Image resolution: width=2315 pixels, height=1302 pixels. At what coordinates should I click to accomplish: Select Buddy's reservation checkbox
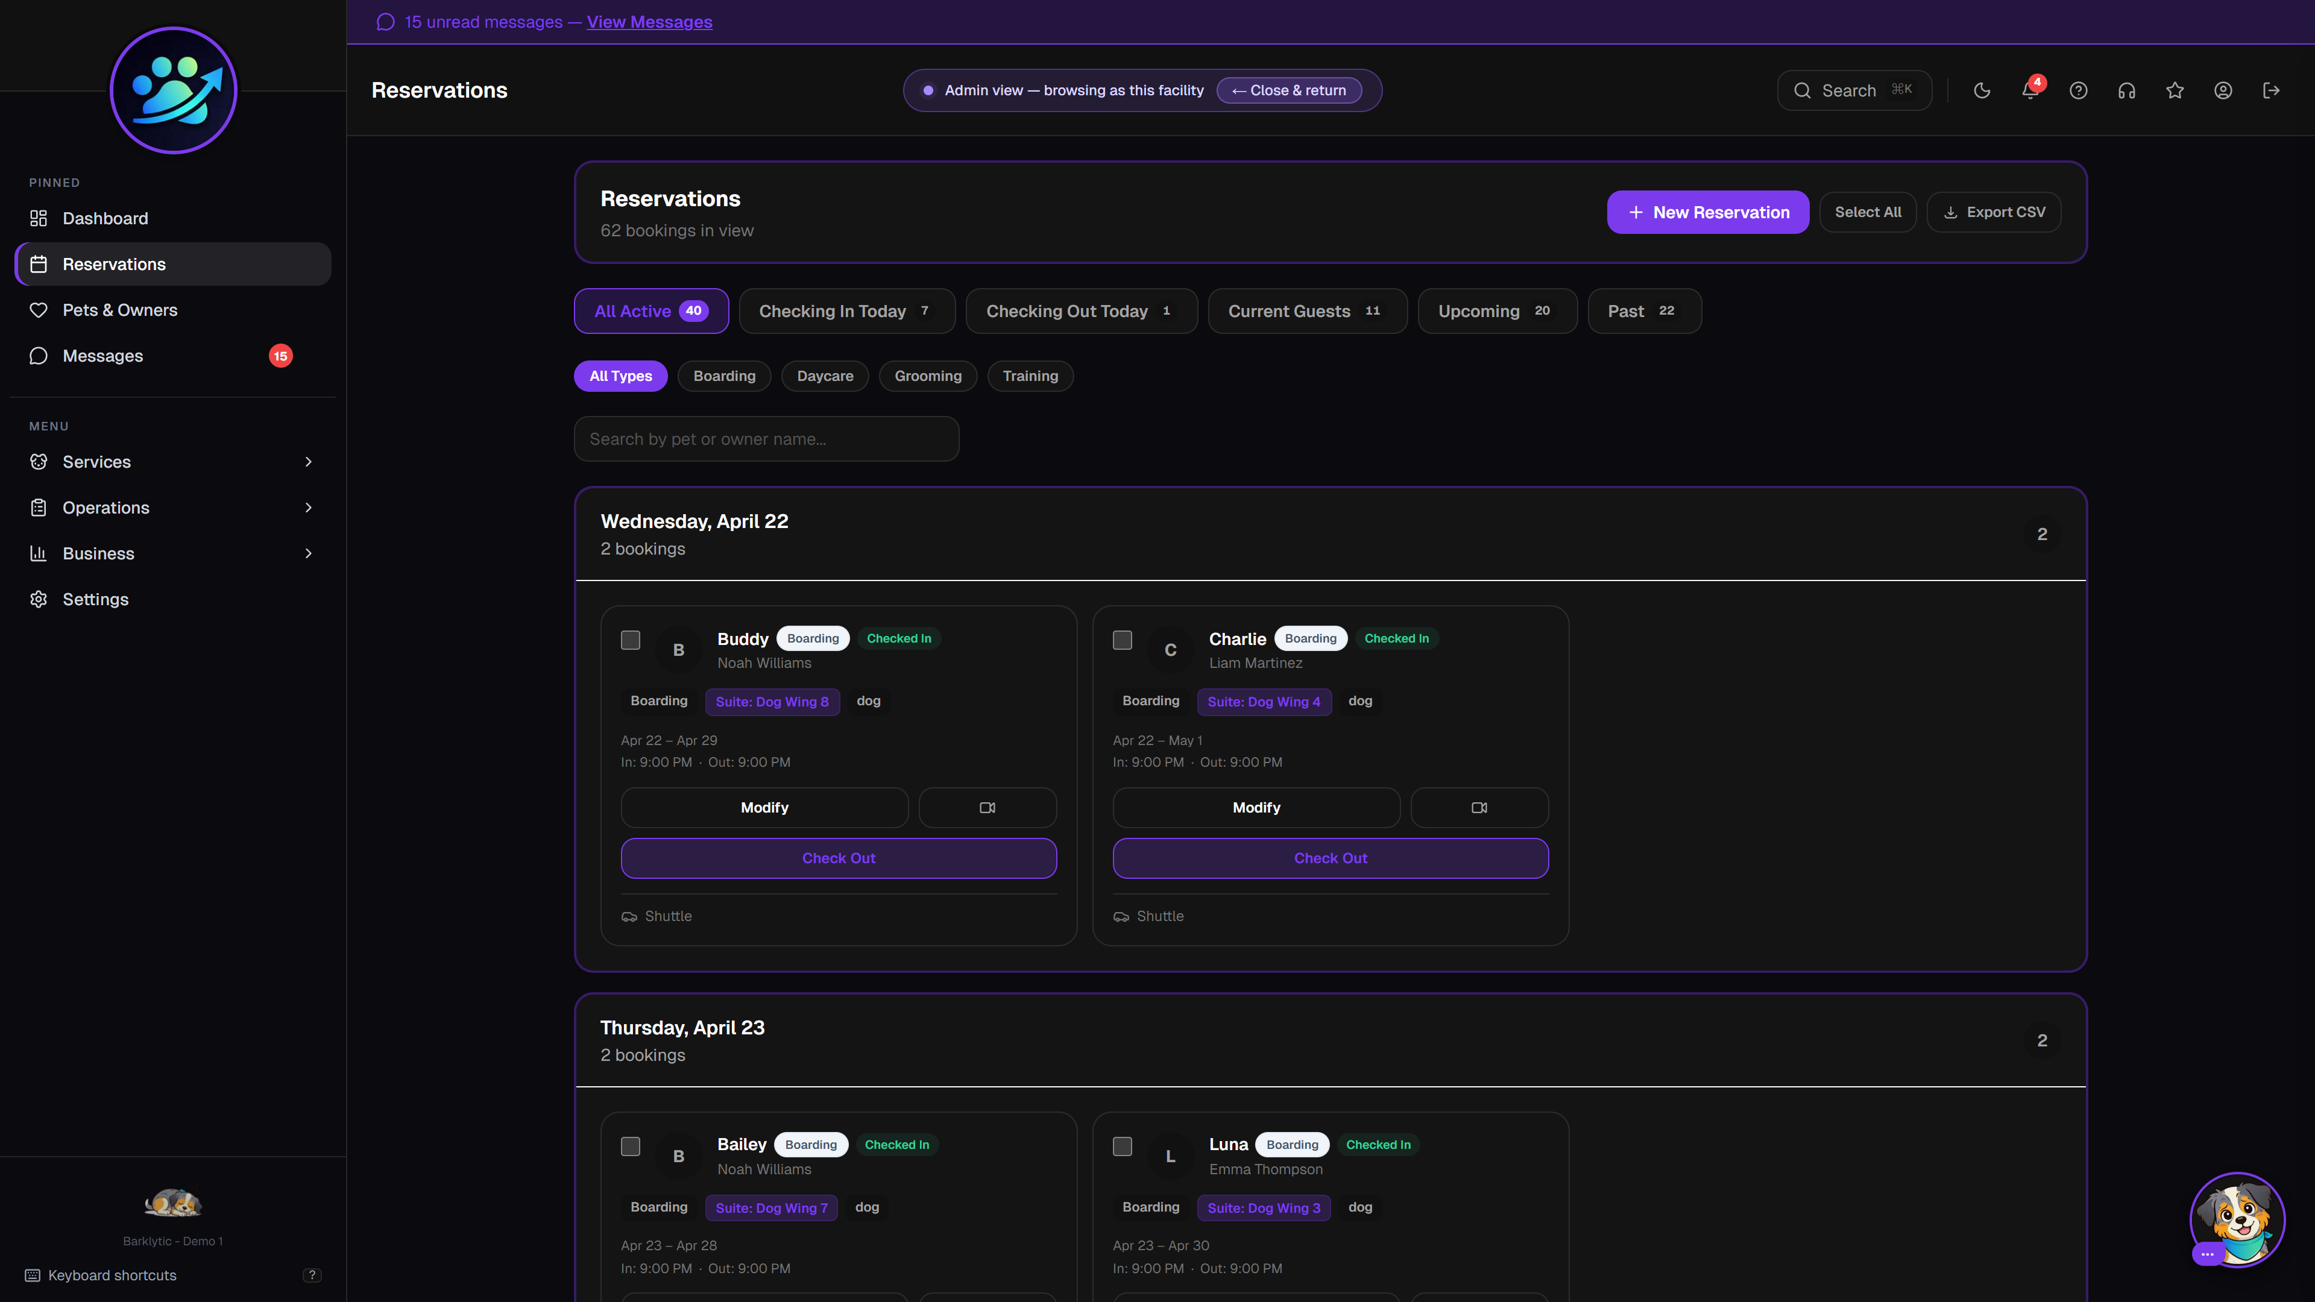(631, 640)
